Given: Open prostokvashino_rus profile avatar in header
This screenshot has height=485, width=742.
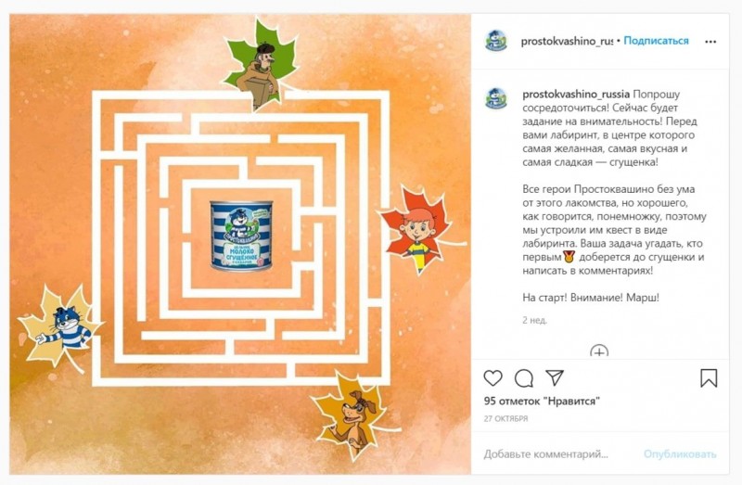Looking at the screenshot, I should point(496,41).
